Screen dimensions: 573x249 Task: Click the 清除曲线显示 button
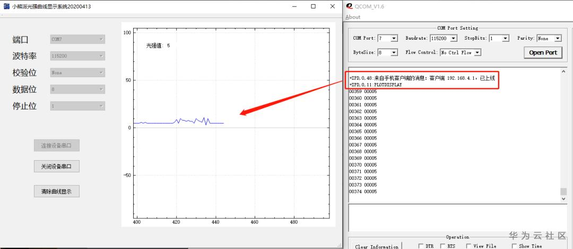57,191
